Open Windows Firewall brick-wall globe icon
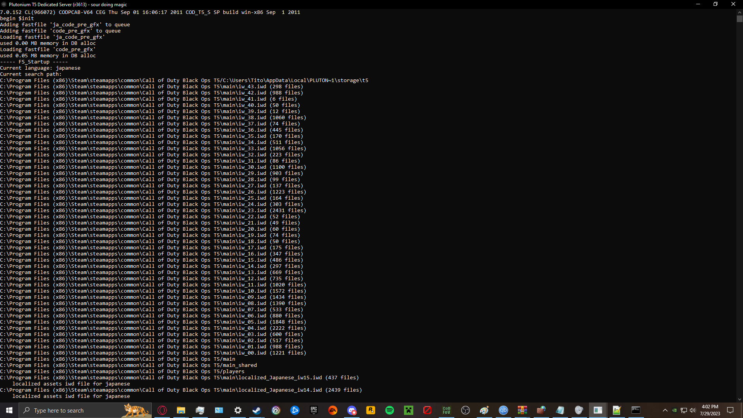Image resolution: width=743 pixels, height=418 pixels. tap(541, 410)
